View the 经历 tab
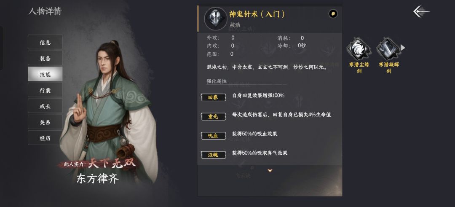Screen dimensions: 455x207 tap(45, 138)
